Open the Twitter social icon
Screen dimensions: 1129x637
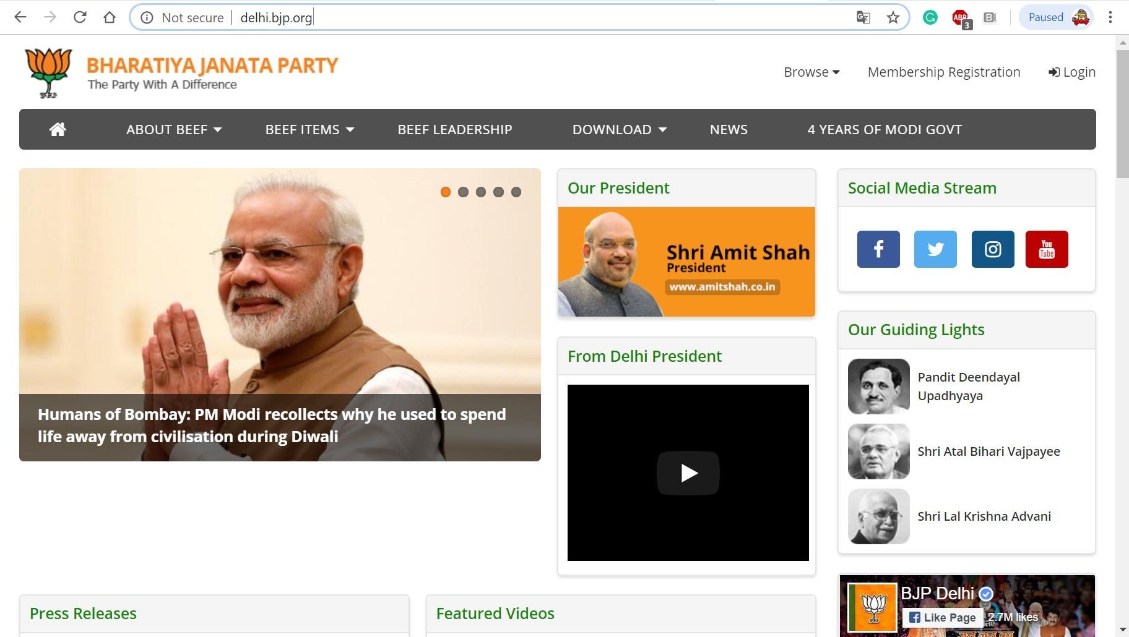coord(935,249)
